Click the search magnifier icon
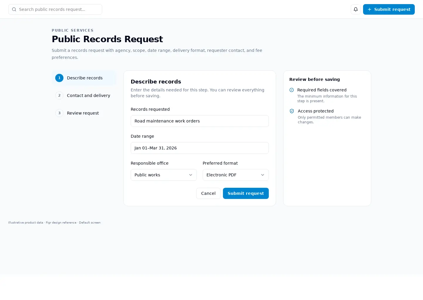The height and width of the screenshot is (300, 423). pos(14,9)
